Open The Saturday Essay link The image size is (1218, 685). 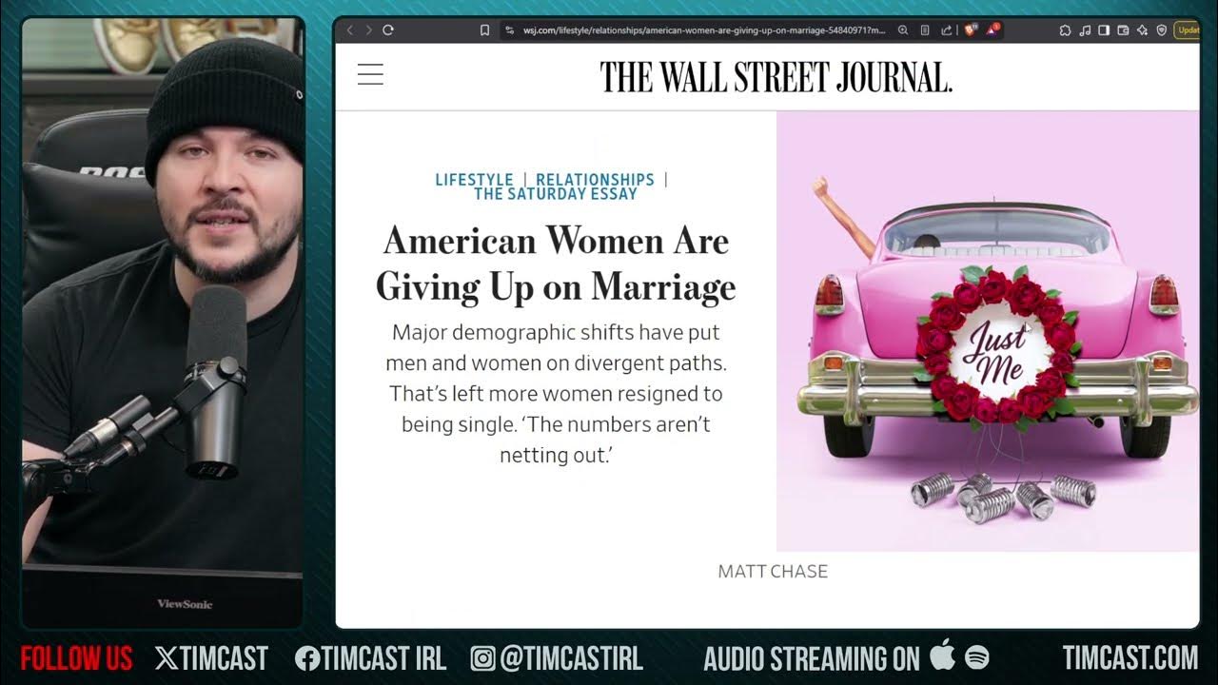tap(556, 193)
